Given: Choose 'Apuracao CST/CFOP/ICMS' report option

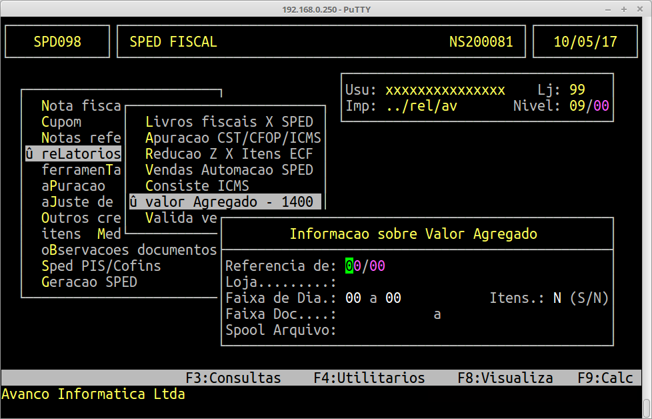Looking at the screenshot, I should point(233,138).
